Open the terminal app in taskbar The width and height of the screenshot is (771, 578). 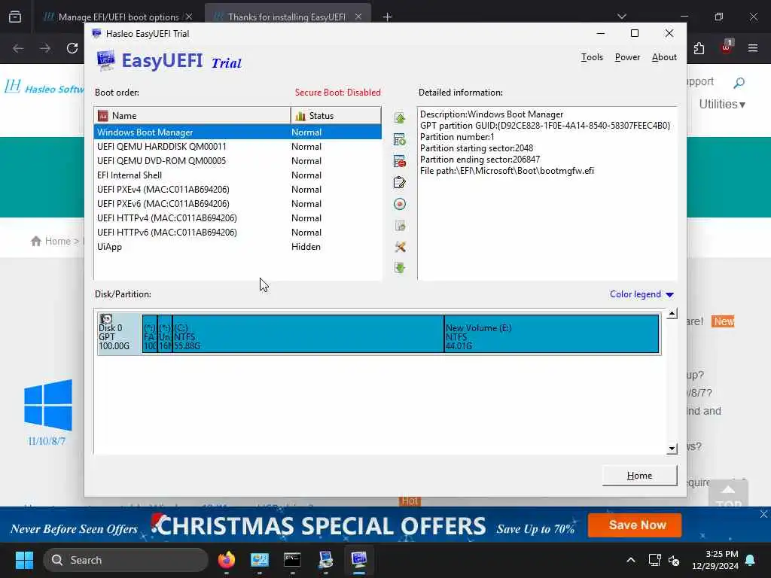(x=292, y=560)
